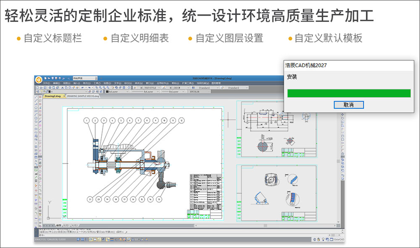
Task: Switch to DRAWING SAMPLE MECHS.dwg tab
Action: point(83,96)
